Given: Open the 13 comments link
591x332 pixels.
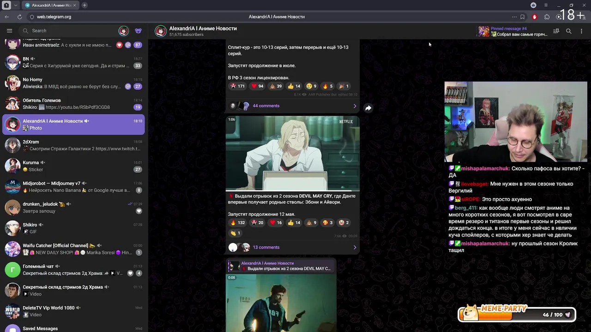Looking at the screenshot, I should tap(266, 247).
